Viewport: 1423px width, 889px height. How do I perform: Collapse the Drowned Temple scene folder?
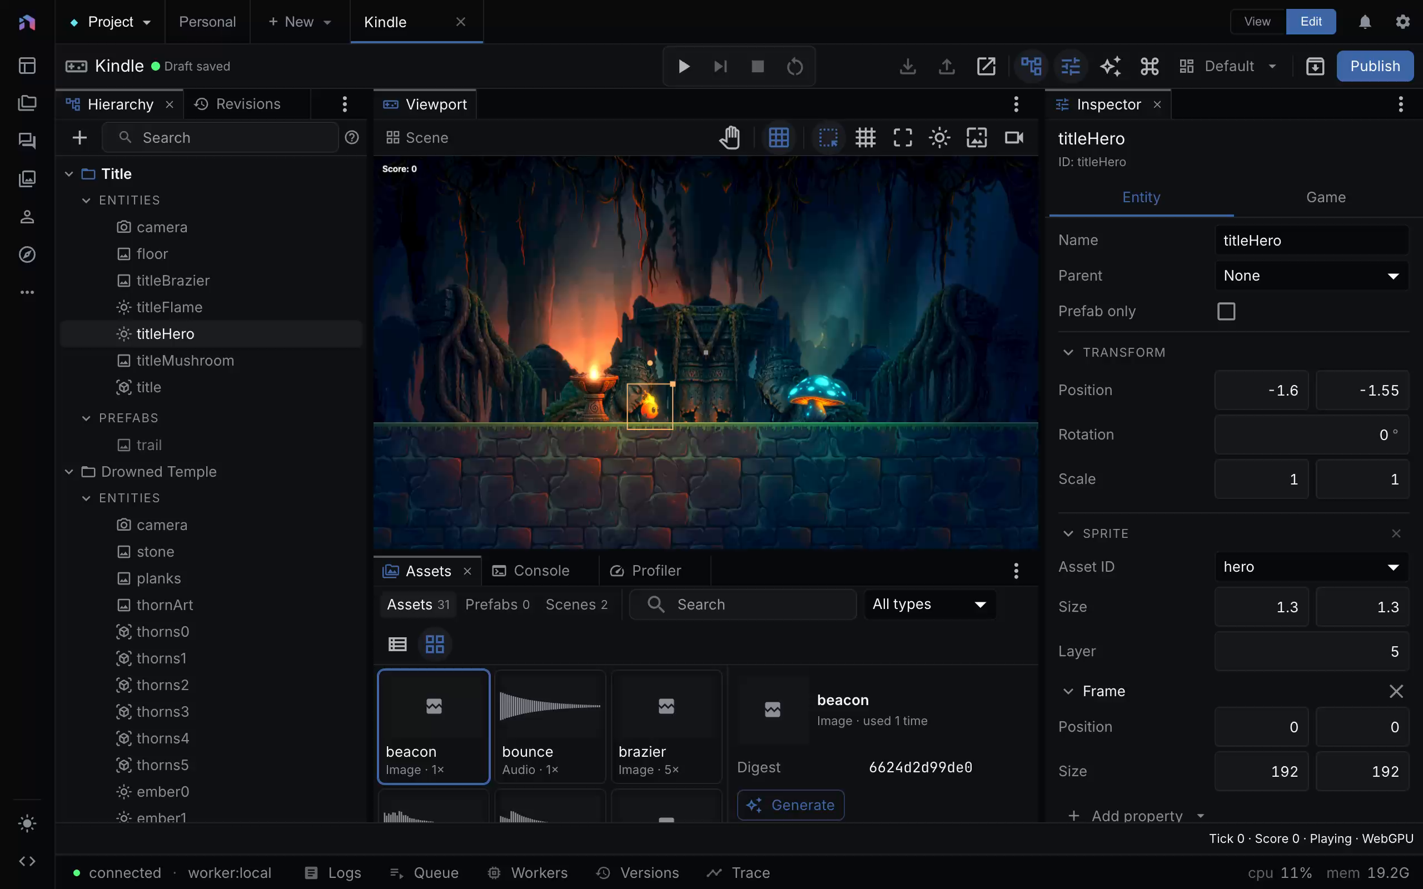point(69,472)
